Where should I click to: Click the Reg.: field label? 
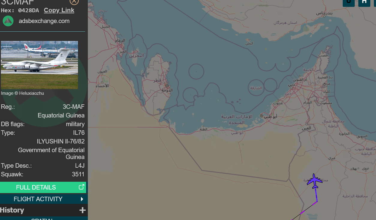8,107
